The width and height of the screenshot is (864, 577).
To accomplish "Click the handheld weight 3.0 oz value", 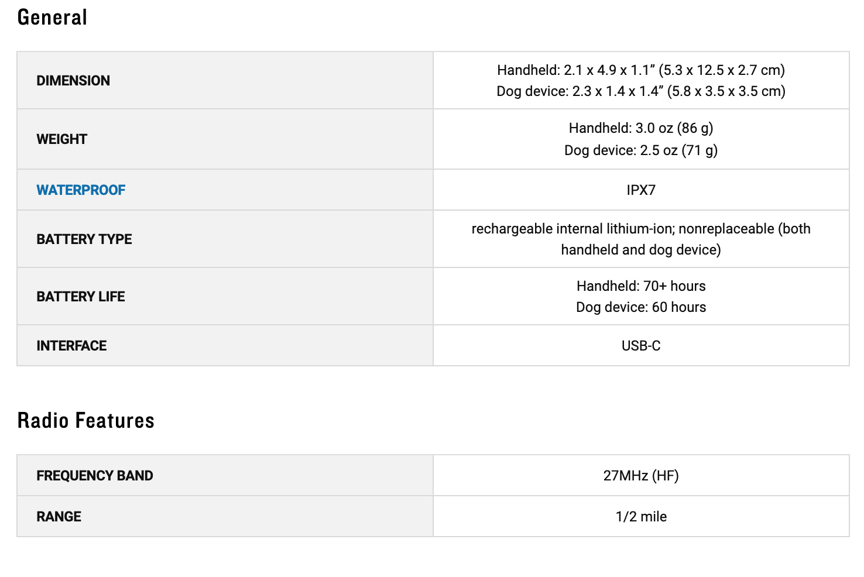I will pos(640,128).
